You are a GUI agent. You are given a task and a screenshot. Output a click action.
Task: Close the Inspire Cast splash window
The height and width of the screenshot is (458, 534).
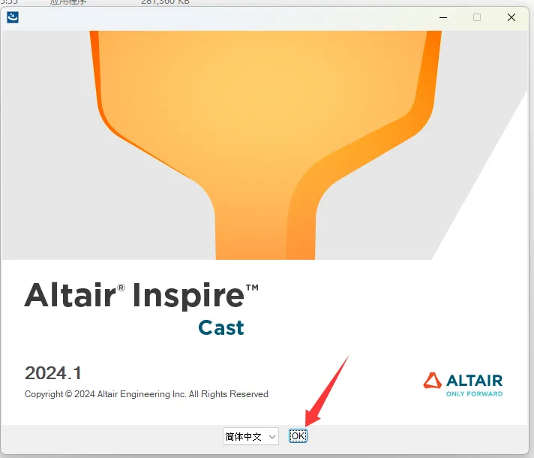coord(511,17)
